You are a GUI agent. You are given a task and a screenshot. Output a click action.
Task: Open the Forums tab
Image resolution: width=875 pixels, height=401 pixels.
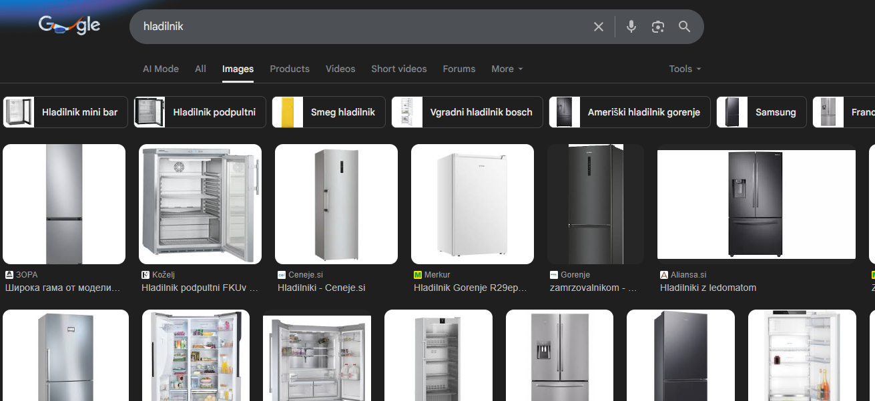coord(459,69)
